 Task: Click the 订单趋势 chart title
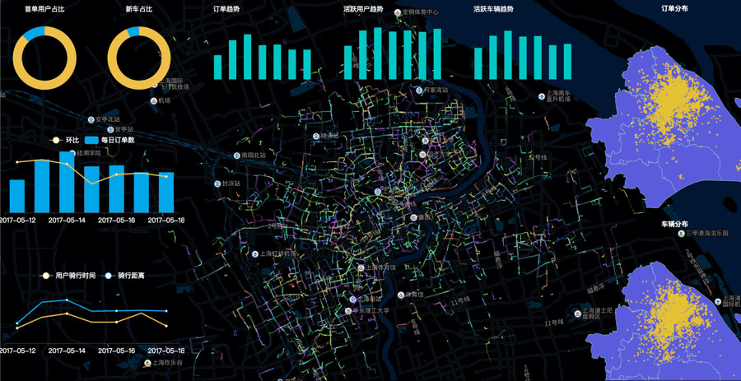226,9
